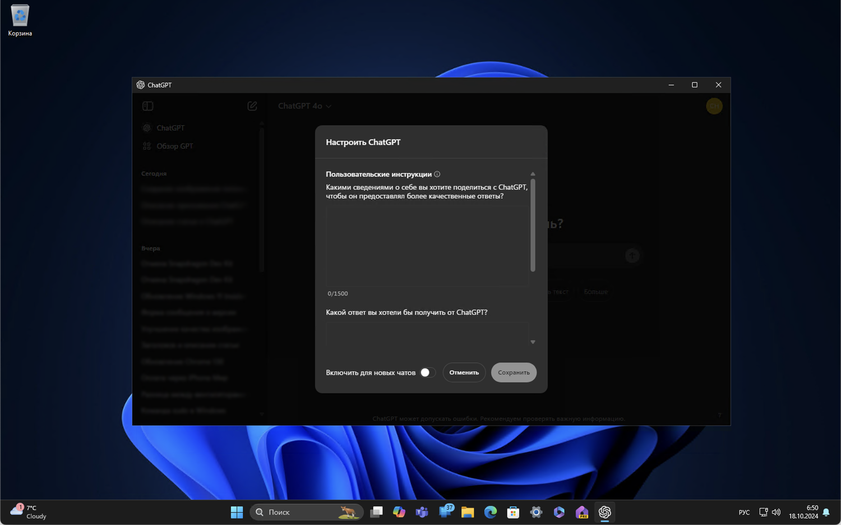
Task: Focus the desired ChatGPT answer text box
Action: [x=427, y=333]
